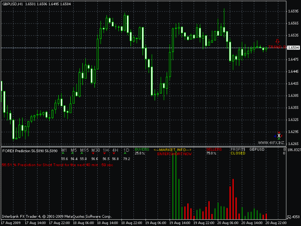Viewport: 301px width, 226px height.
Task: Click the 1.6355 price axis label
Action: point(293,108)
